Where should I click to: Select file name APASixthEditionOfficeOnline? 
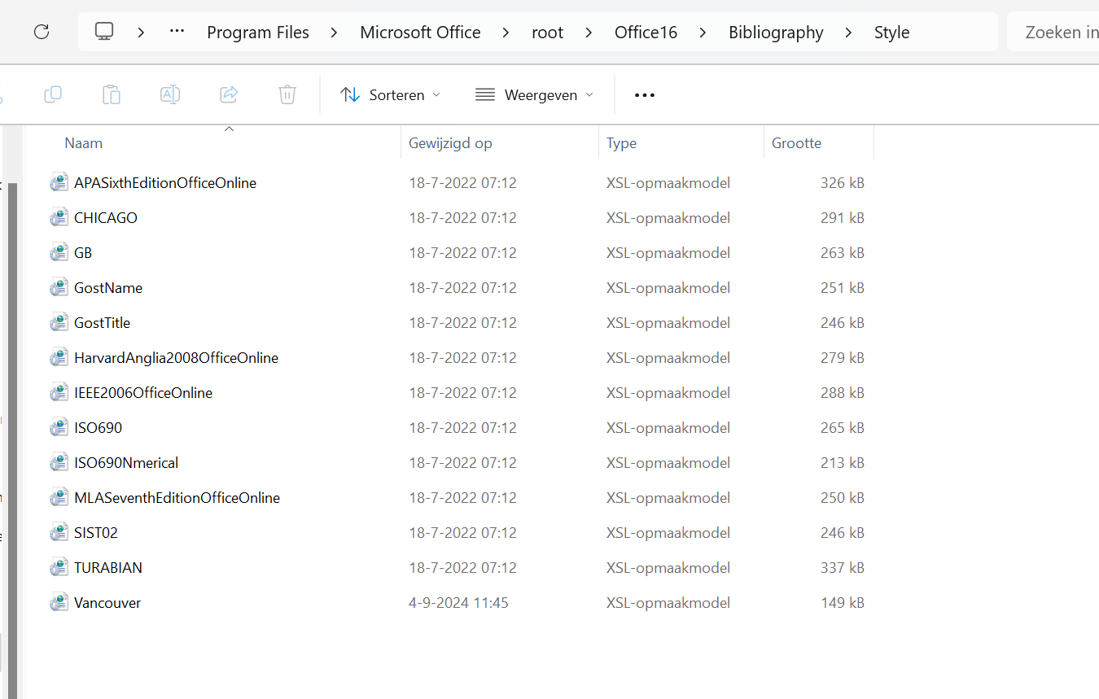point(165,183)
